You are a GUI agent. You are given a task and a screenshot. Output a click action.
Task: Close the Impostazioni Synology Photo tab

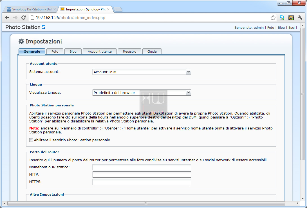coord(108,9)
